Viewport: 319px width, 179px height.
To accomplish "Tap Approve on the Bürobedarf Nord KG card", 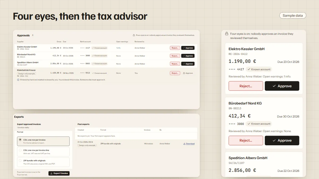I will click(x=282, y=141).
